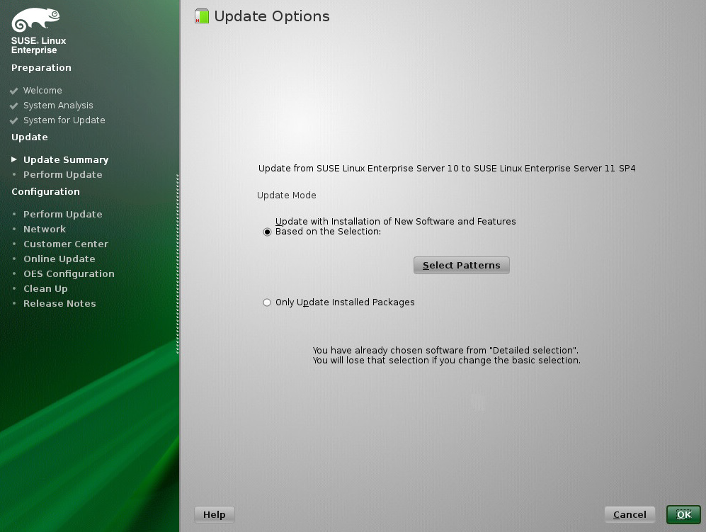Click the dotted sidebar divider handle
This screenshot has height=532, width=706.
178,264
